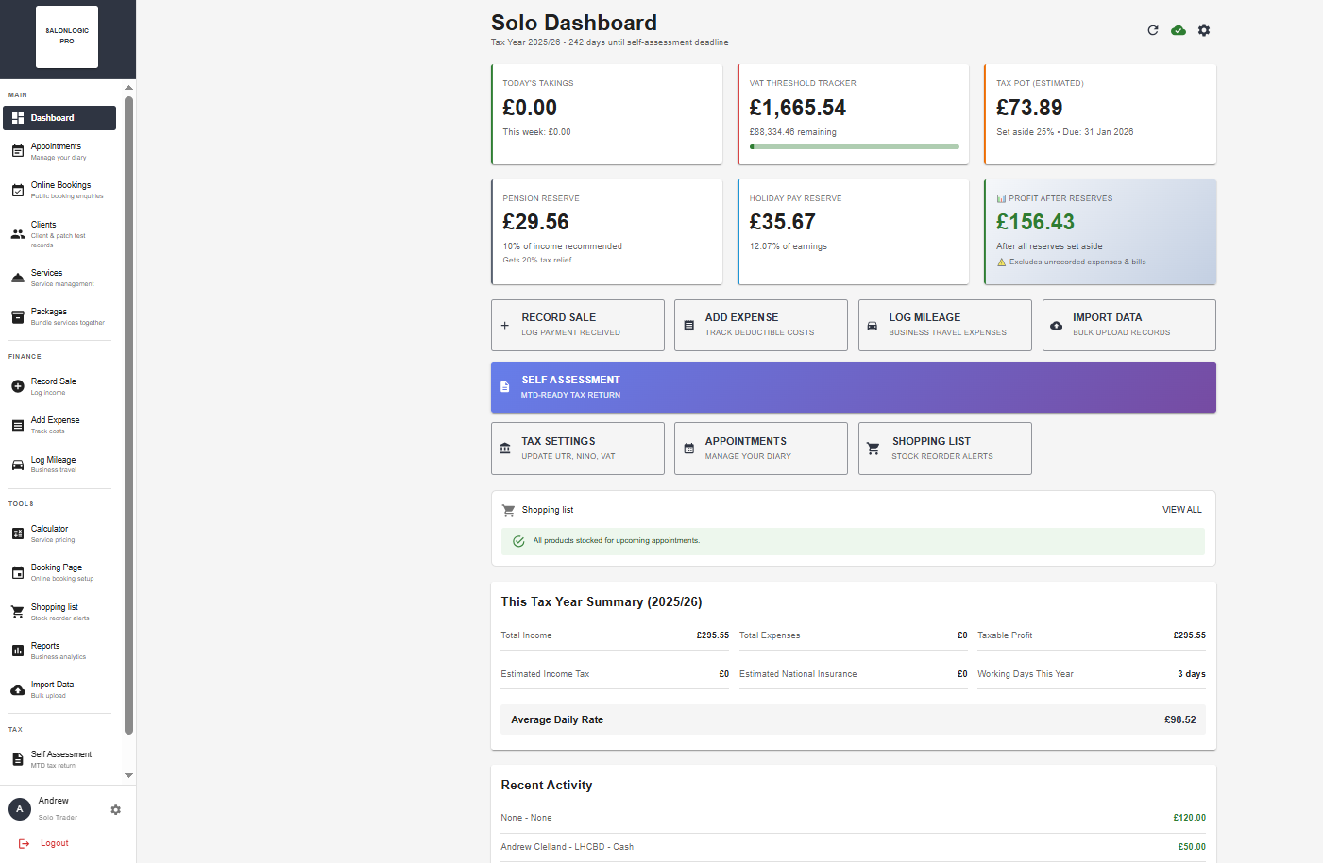
Task: Click the Total Income £295.55 value
Action: 713,635
